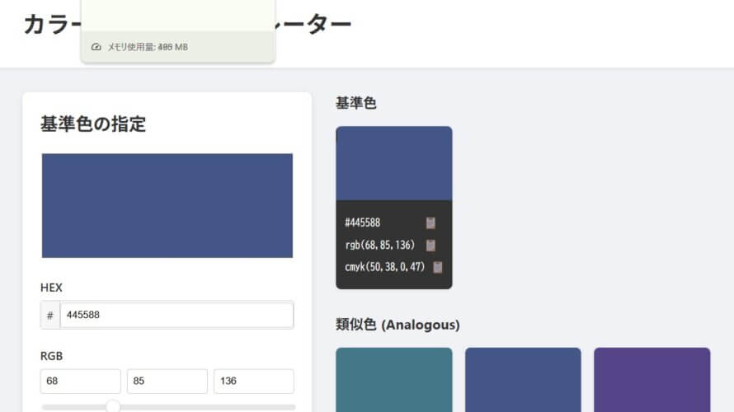
Task: Copy the #445588 hex value using clipboard icon
Action: 431,223
